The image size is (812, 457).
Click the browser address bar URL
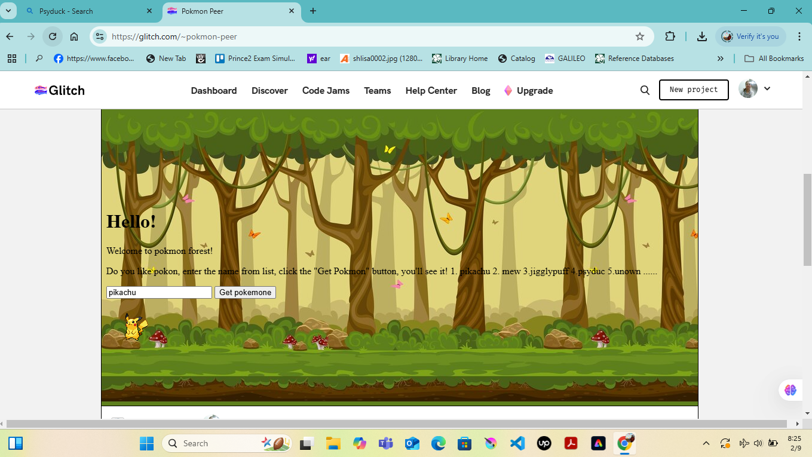(x=174, y=36)
